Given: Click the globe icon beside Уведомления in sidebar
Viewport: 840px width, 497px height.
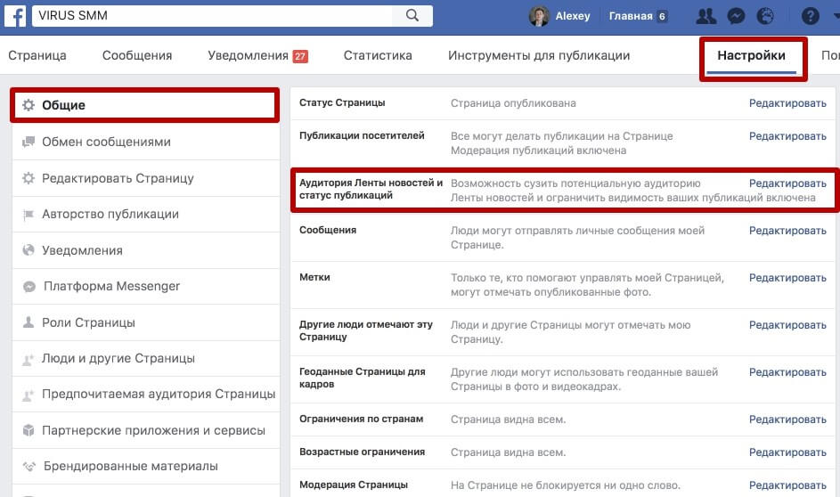Looking at the screenshot, I should 29,250.
